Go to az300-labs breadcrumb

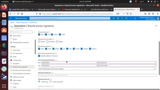(33, 22)
